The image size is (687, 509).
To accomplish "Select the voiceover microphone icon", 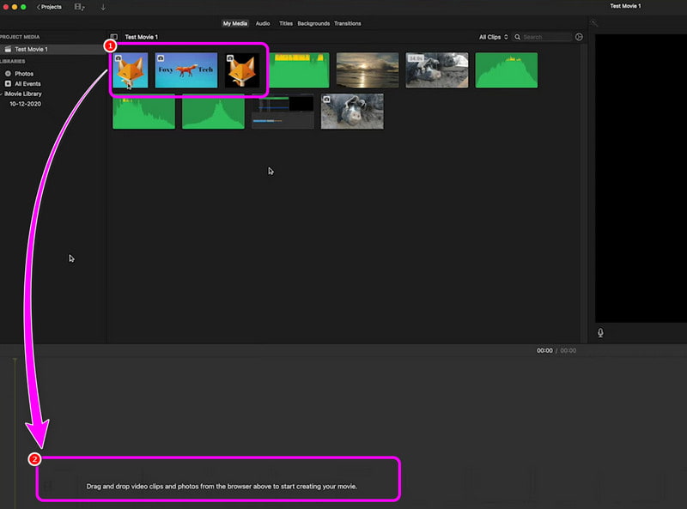I will pyautogui.click(x=599, y=332).
